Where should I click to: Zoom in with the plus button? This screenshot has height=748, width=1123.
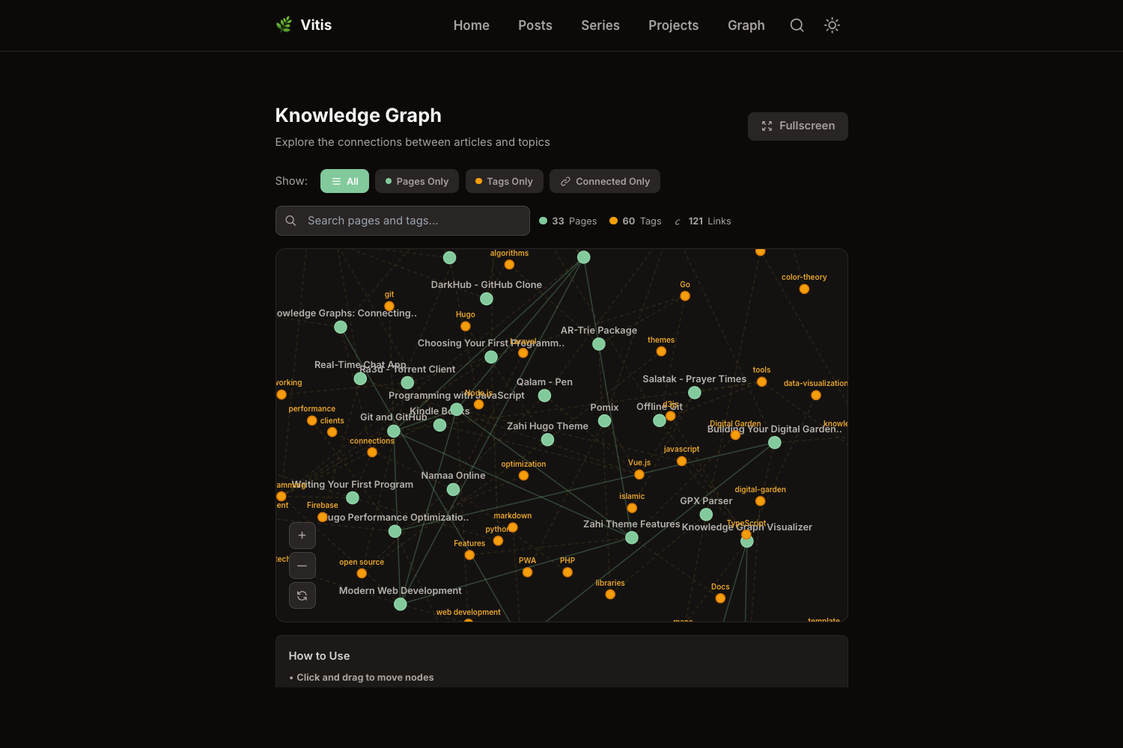point(302,536)
